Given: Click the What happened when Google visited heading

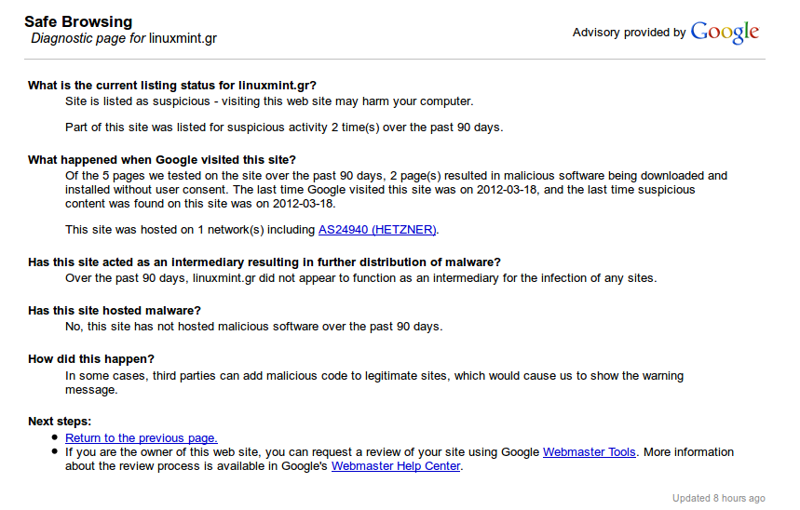Looking at the screenshot, I should click(161, 160).
